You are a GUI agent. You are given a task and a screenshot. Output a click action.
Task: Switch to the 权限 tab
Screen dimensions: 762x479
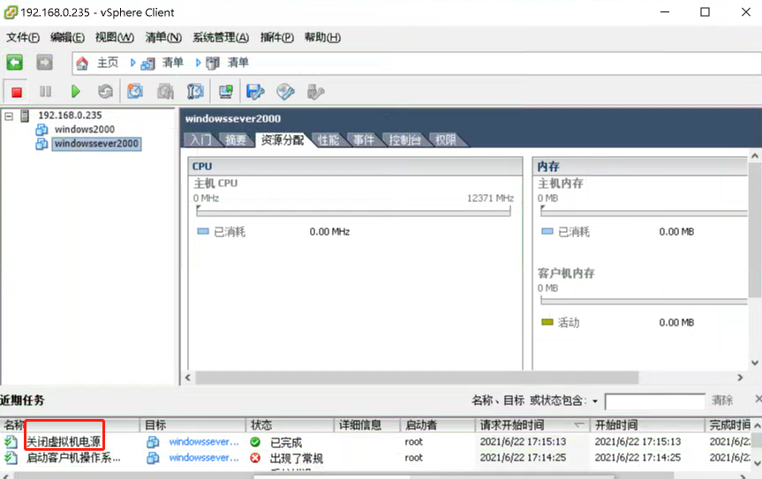pyautogui.click(x=446, y=140)
